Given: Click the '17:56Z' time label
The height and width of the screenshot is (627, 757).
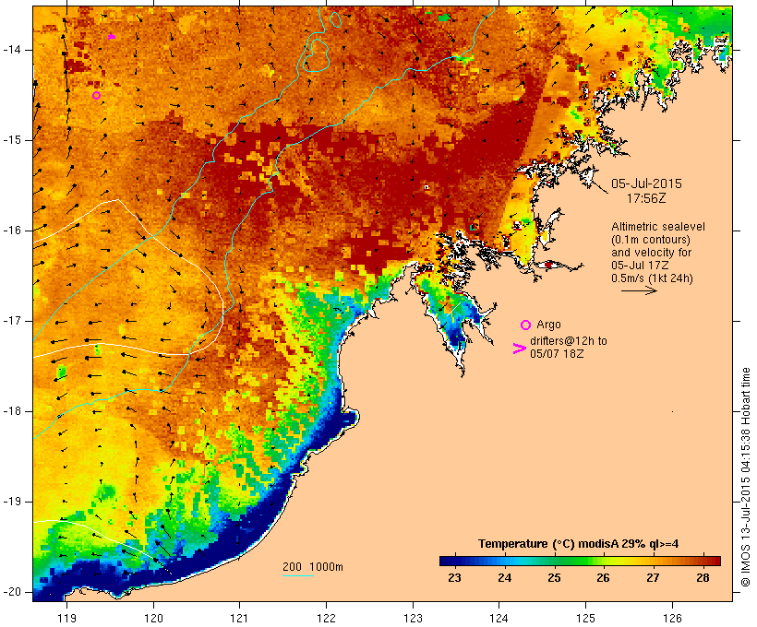Looking at the screenshot, I should pos(646,198).
